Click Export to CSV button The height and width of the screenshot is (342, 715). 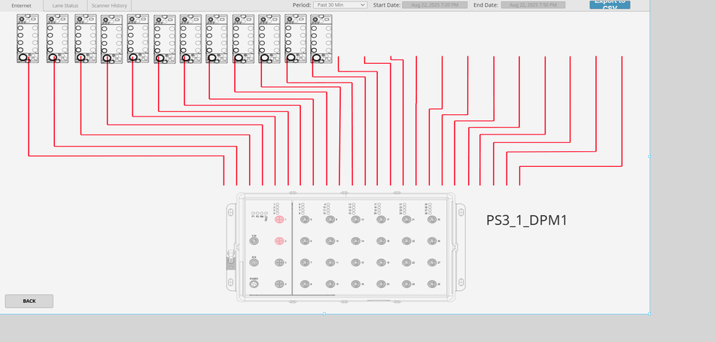pyautogui.click(x=610, y=4)
